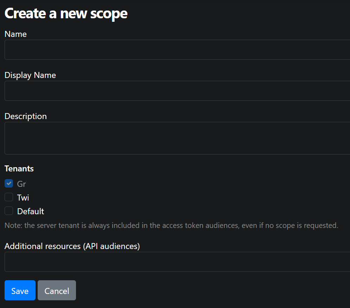Click the 'Tenants' section heading

tap(19, 169)
